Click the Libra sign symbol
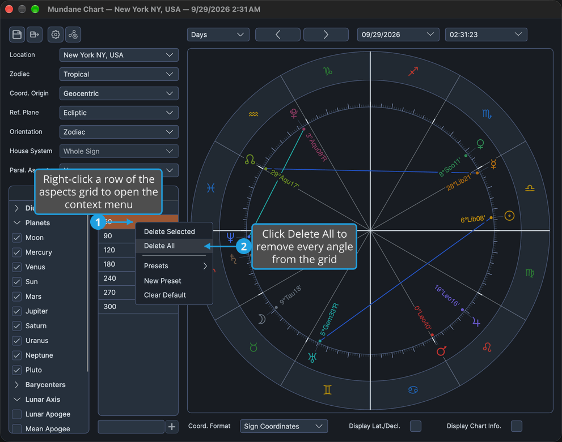562x442 pixels. click(x=530, y=188)
